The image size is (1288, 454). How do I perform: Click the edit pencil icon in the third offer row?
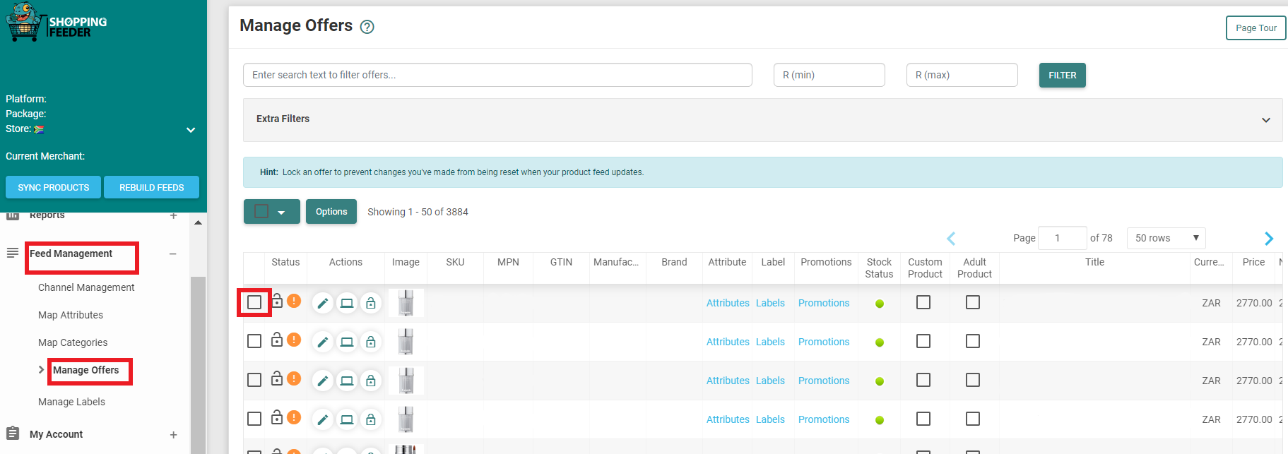tap(323, 381)
